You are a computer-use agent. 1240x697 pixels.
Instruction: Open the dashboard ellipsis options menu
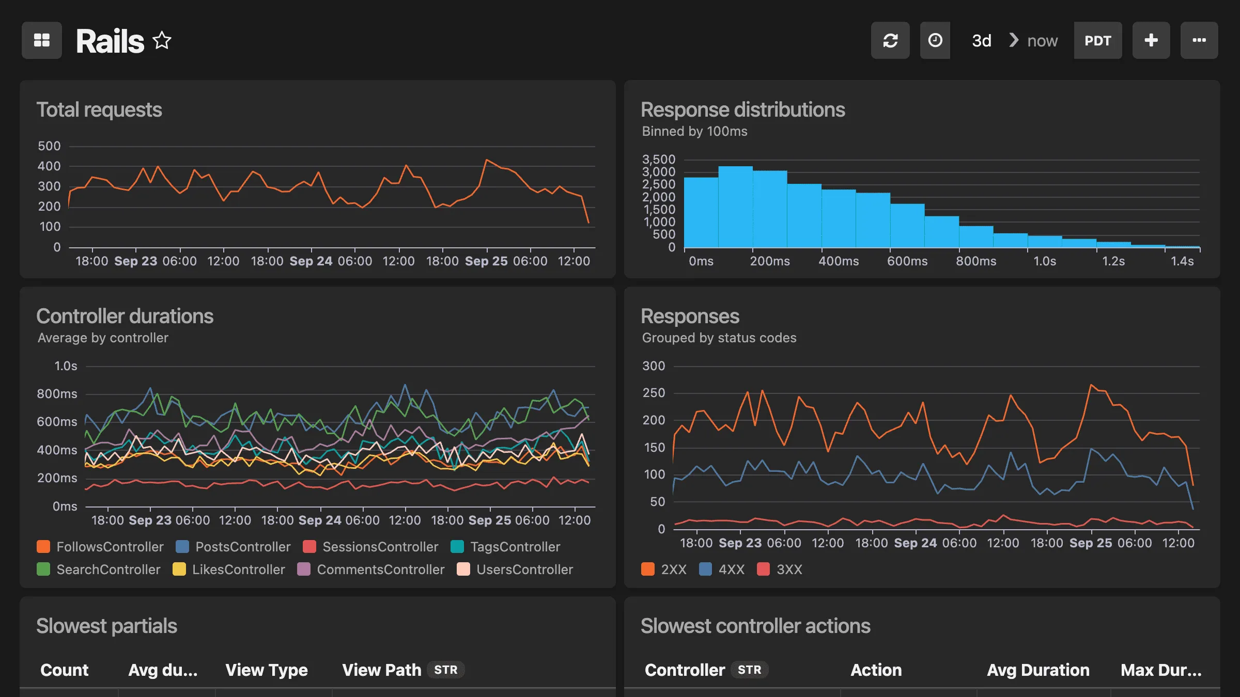[1199, 40]
